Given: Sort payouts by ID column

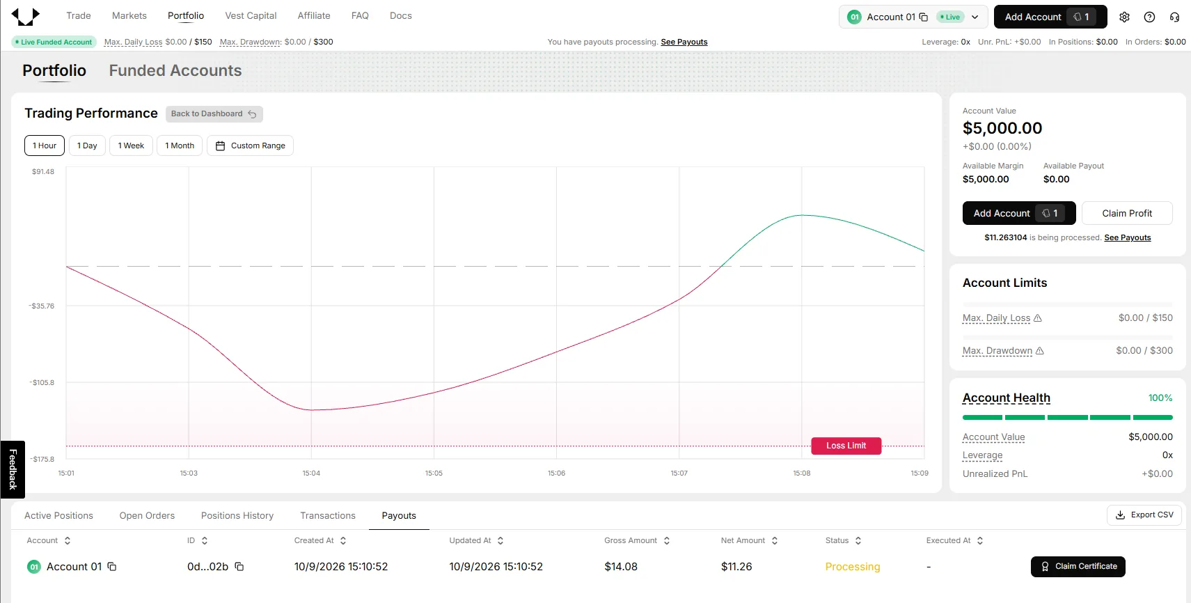Looking at the screenshot, I should [x=205, y=540].
